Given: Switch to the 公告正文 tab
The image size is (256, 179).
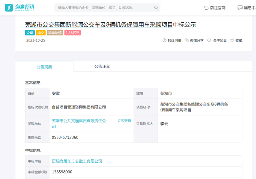Looking at the screenshot, I should pyautogui.click(x=102, y=66).
